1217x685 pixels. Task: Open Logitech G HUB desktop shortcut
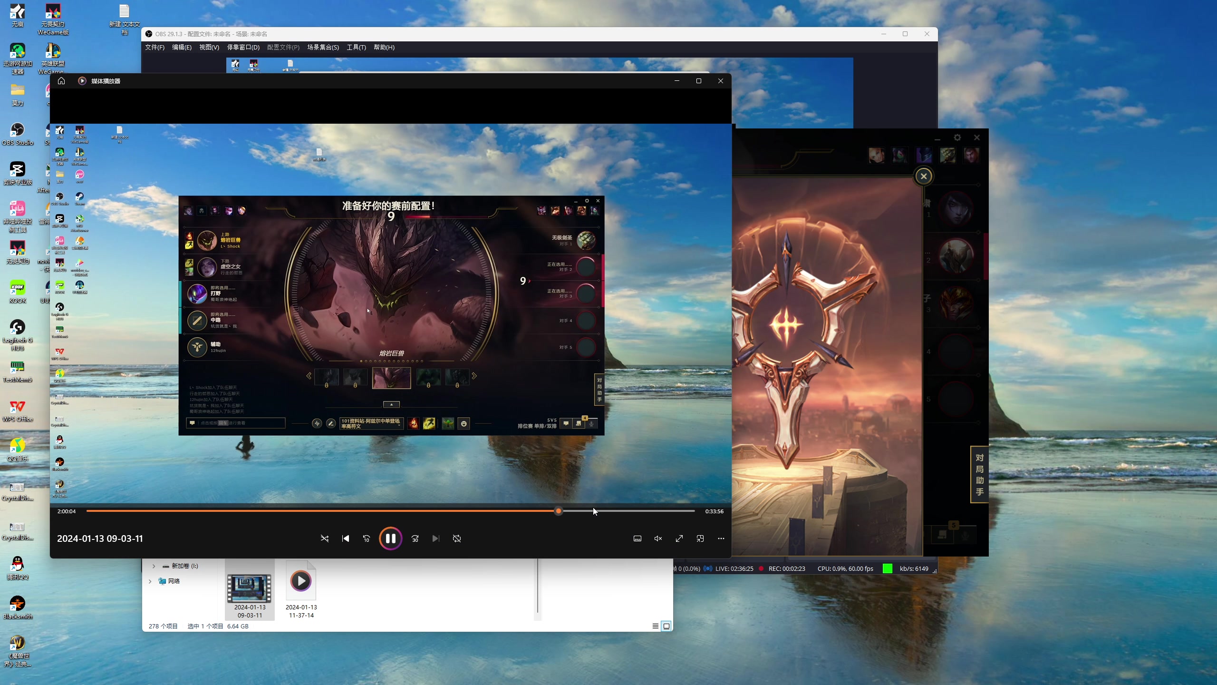point(18,335)
